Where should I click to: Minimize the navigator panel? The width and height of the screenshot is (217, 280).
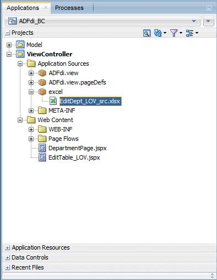pos(209,8)
